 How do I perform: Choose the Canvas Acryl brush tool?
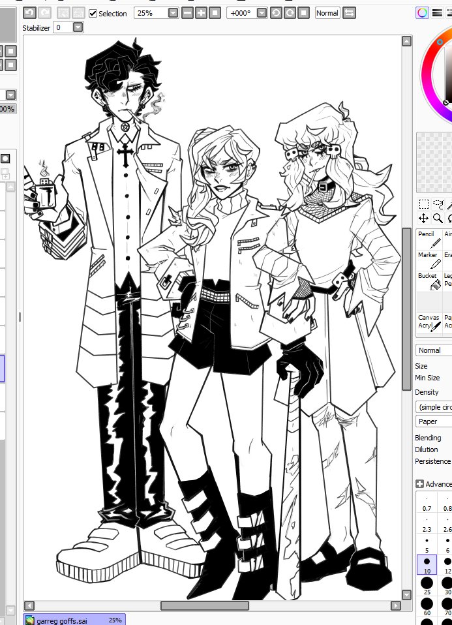pos(429,322)
